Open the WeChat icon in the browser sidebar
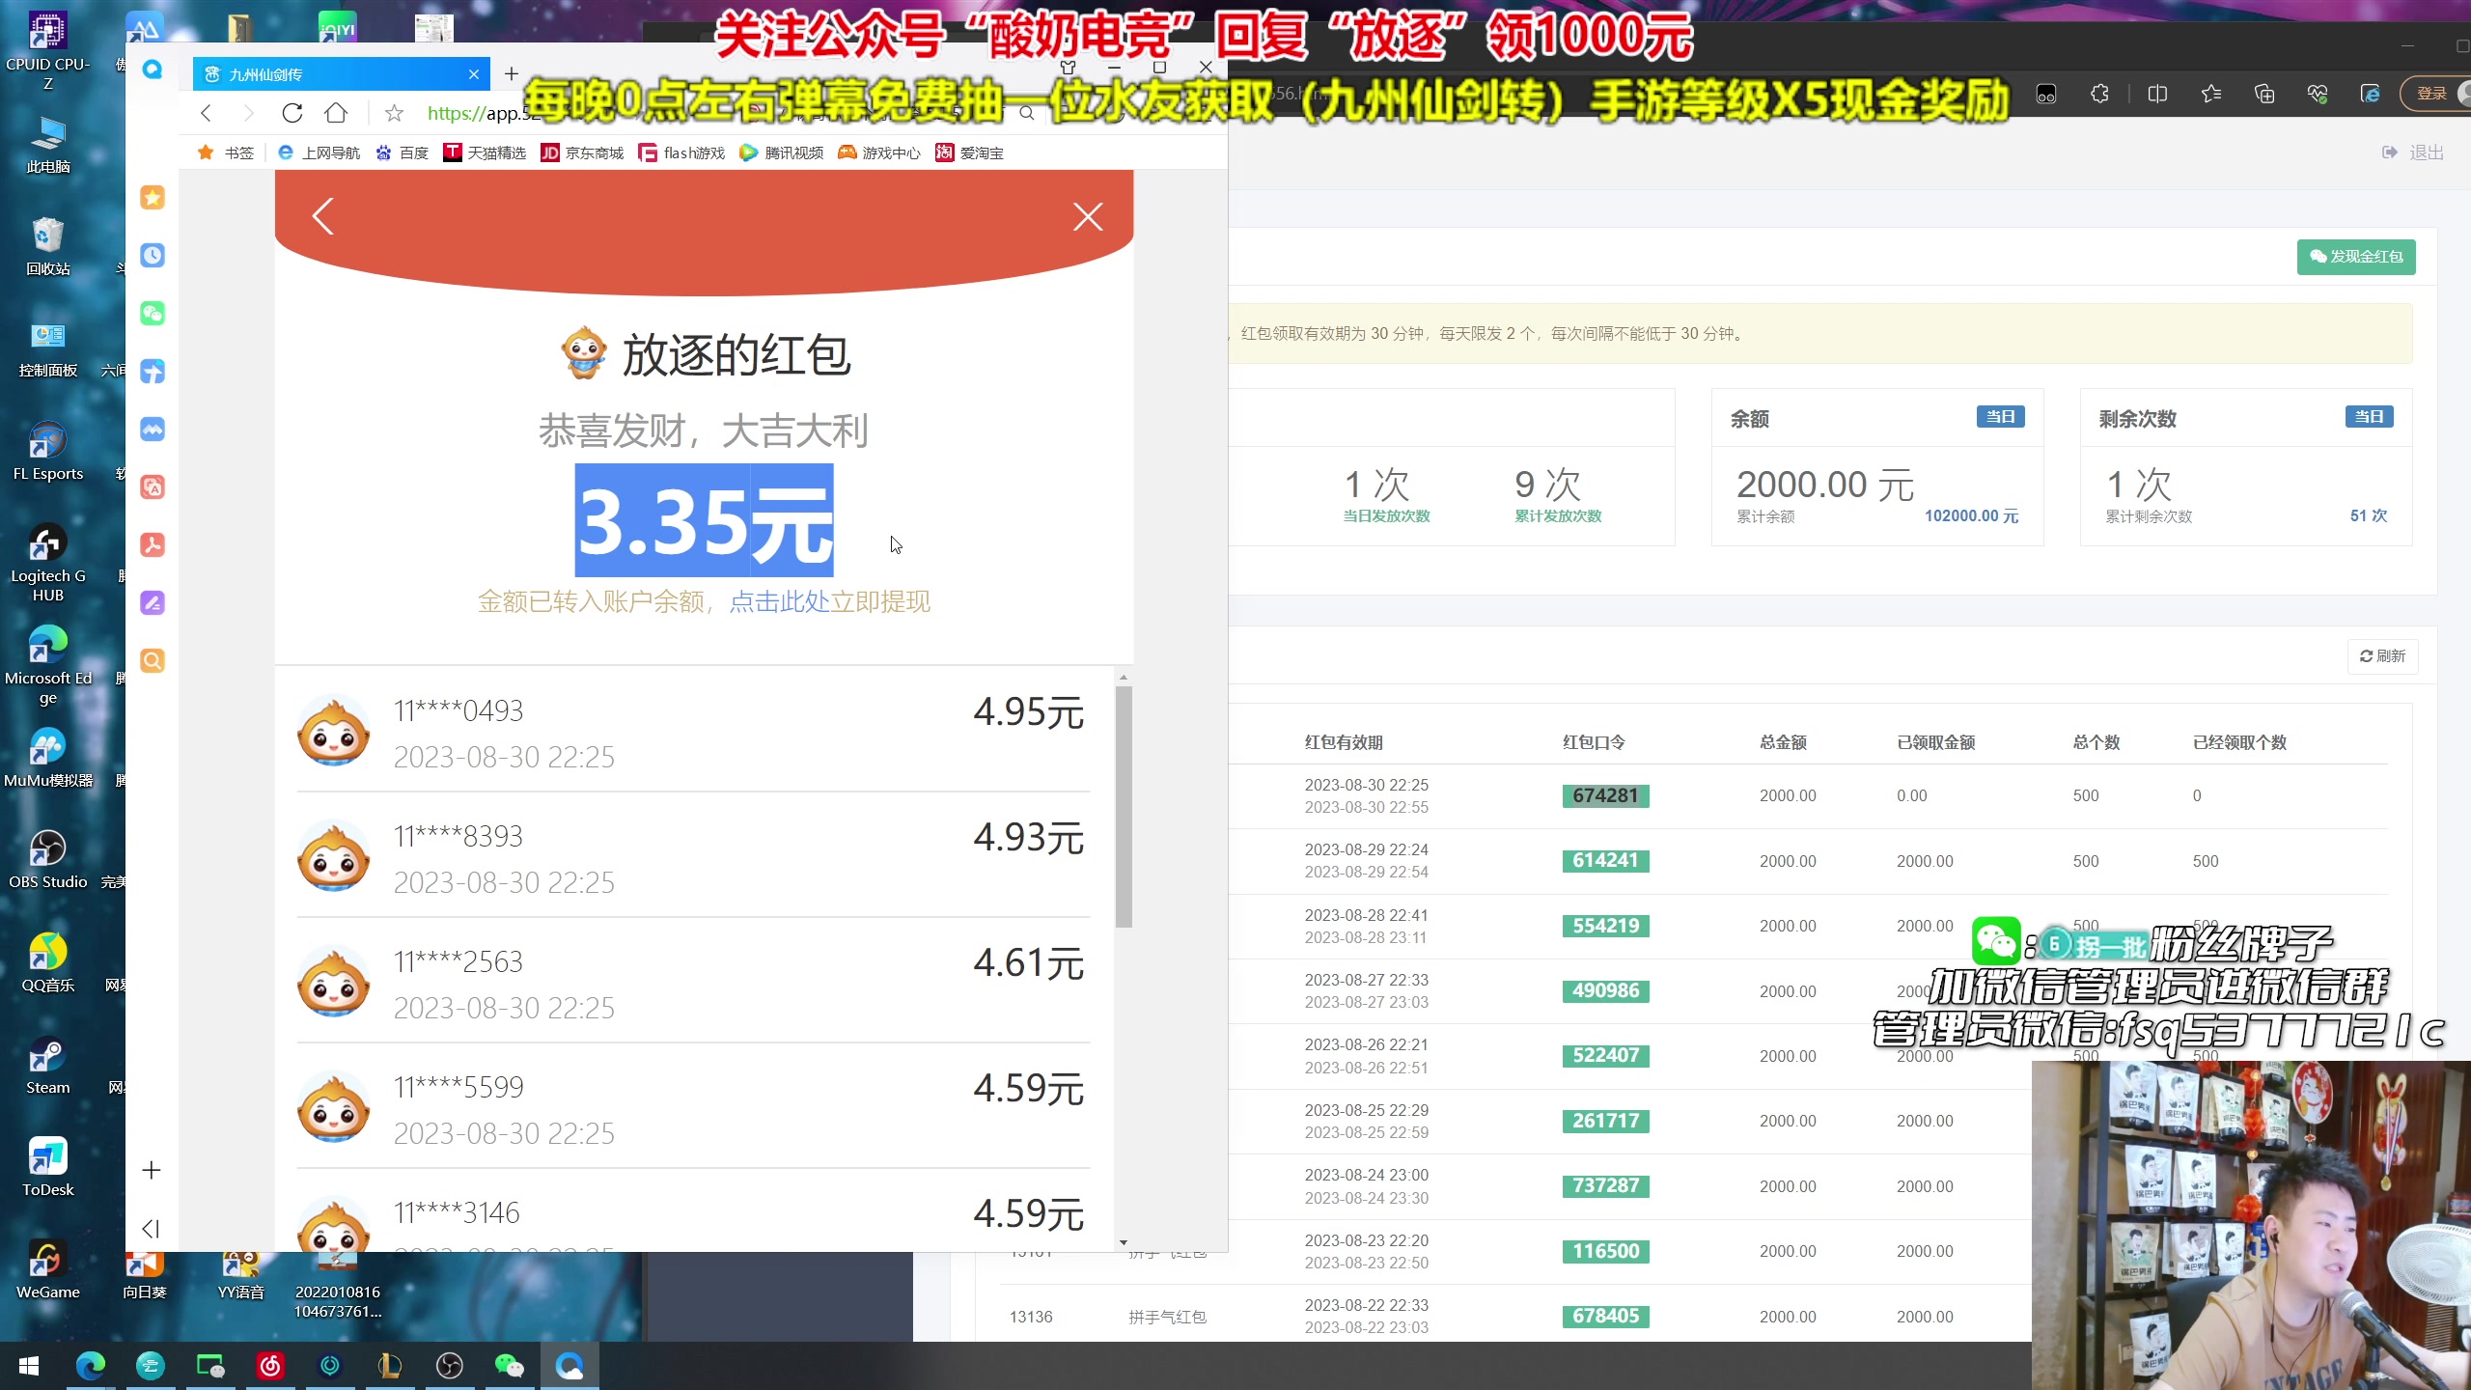The height and width of the screenshot is (1390, 2471). point(152,314)
